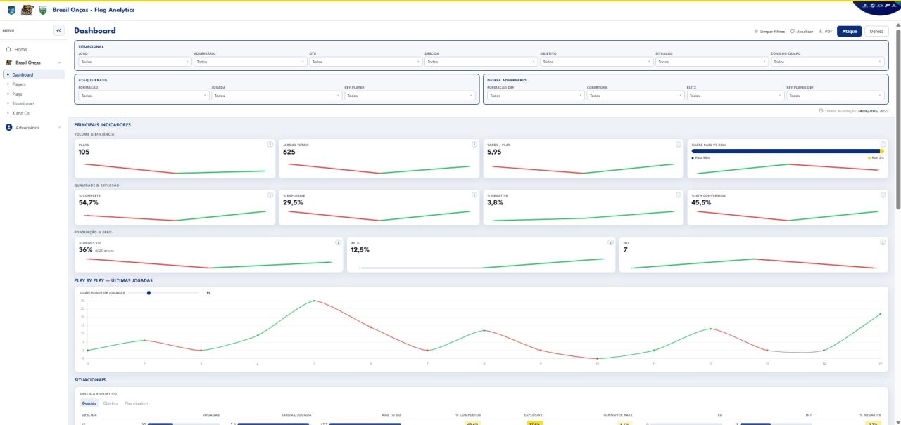Click the Brasil Onças jaguar logo in header
This screenshot has width=901, height=425.
click(x=27, y=10)
